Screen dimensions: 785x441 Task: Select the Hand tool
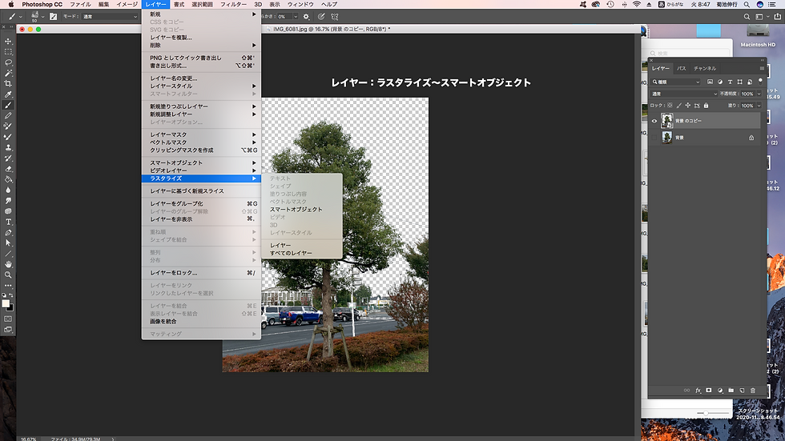pyautogui.click(x=8, y=264)
